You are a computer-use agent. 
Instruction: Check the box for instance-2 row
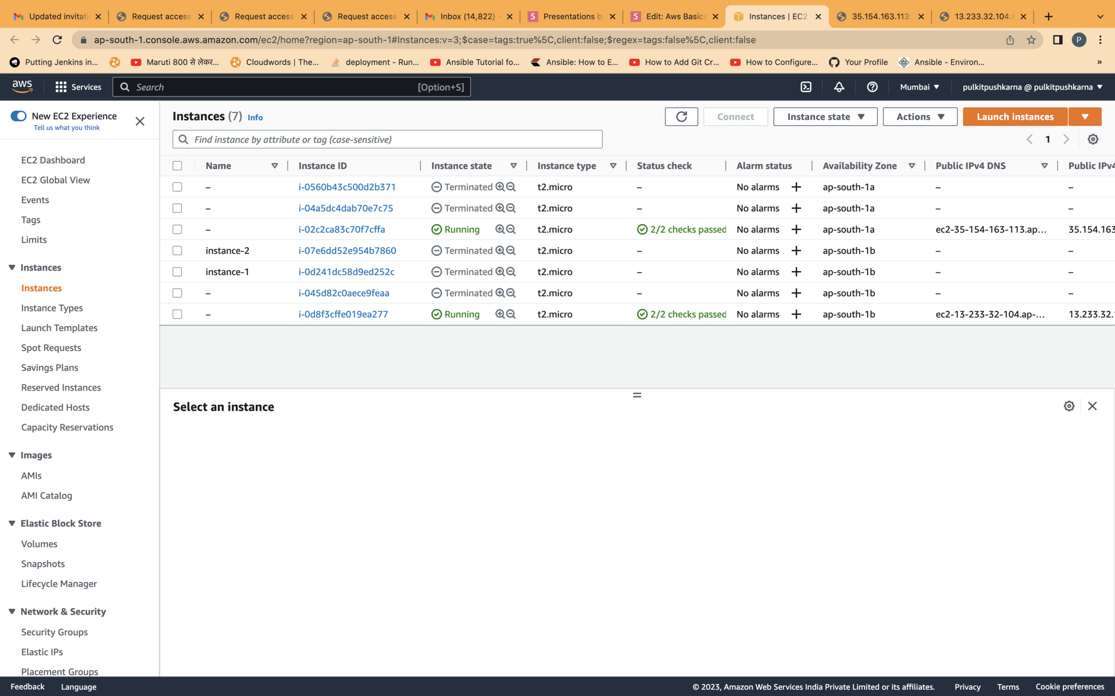click(x=177, y=251)
